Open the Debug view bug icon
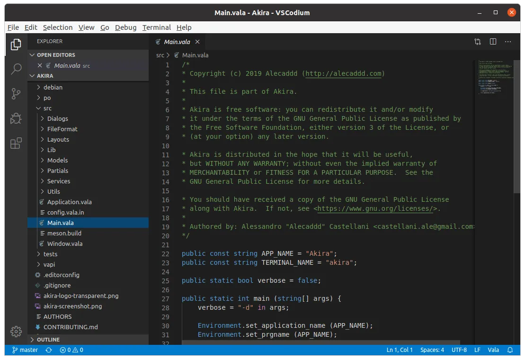Screen dimensions: 525x360 [16, 118]
